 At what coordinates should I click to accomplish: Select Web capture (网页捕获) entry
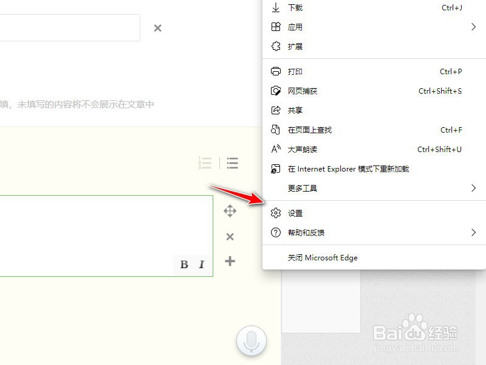point(374,91)
